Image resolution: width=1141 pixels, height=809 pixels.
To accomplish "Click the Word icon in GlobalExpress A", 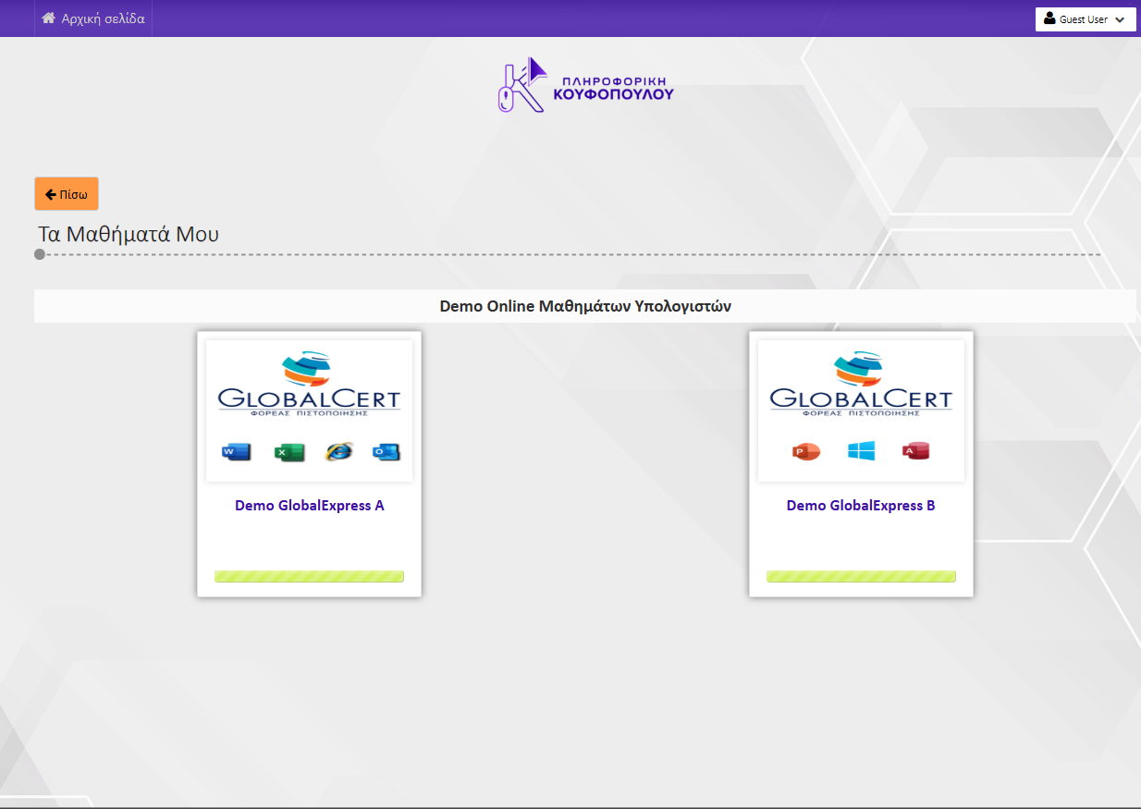I will pos(237,452).
